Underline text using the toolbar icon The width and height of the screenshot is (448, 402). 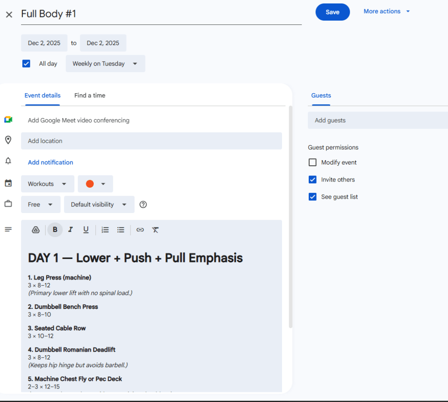86,230
